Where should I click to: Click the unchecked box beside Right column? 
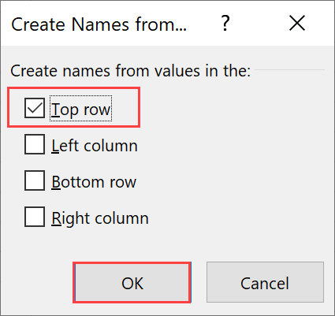click(x=35, y=217)
